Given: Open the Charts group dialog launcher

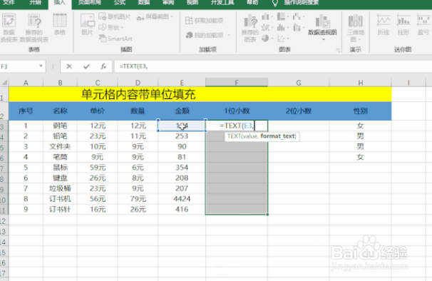Looking at the screenshot, I should (x=338, y=50).
